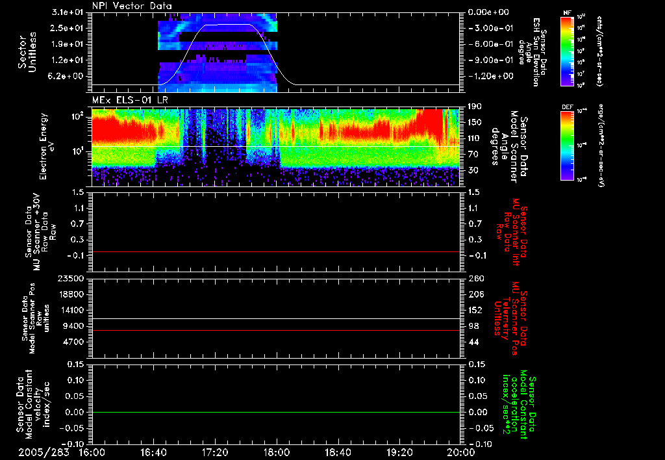Click the '6.2e+00' sector tick label
The width and height of the screenshot is (665, 460).
click(67, 77)
